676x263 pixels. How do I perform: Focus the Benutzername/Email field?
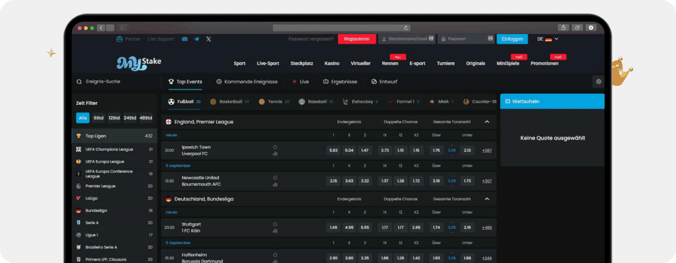(x=407, y=39)
